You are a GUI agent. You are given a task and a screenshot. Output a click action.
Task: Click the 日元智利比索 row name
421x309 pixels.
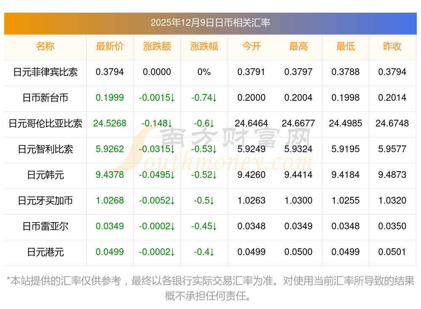(x=45, y=149)
